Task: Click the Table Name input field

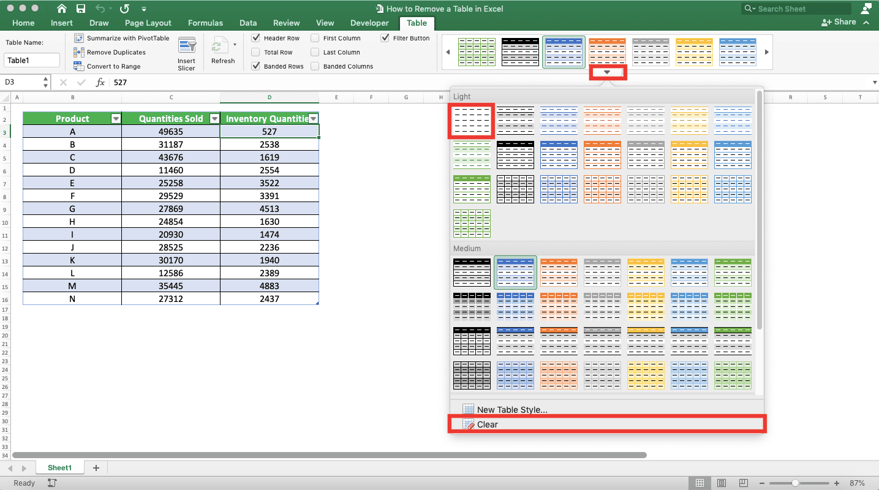Action: [32, 61]
